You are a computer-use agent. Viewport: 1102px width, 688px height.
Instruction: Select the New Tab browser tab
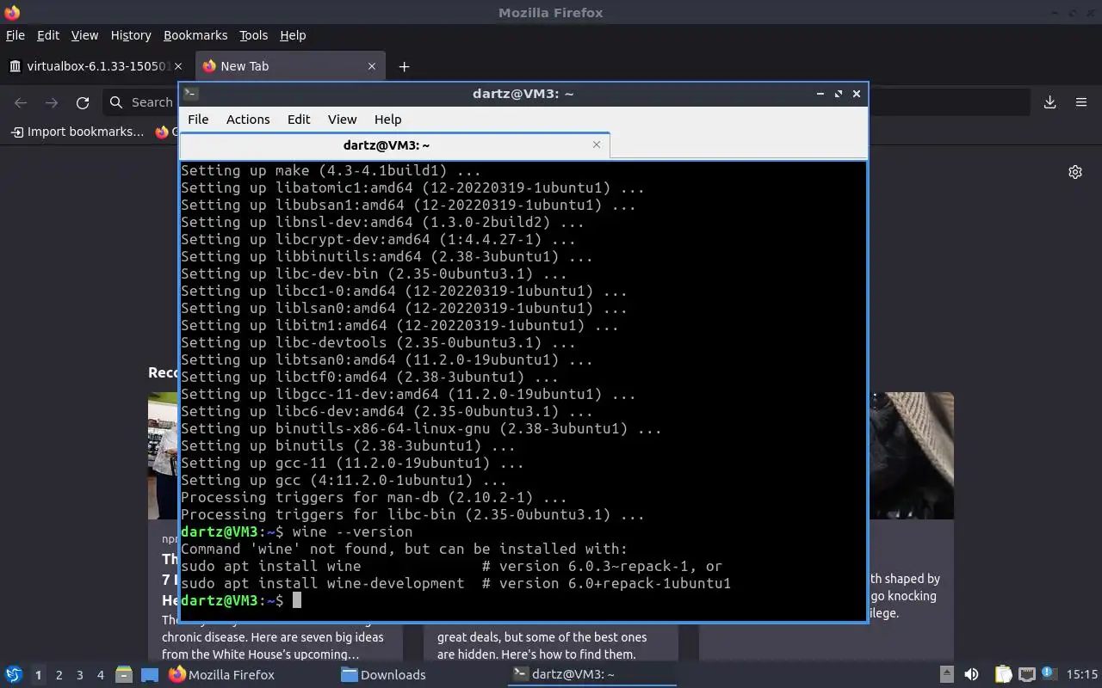290,66
